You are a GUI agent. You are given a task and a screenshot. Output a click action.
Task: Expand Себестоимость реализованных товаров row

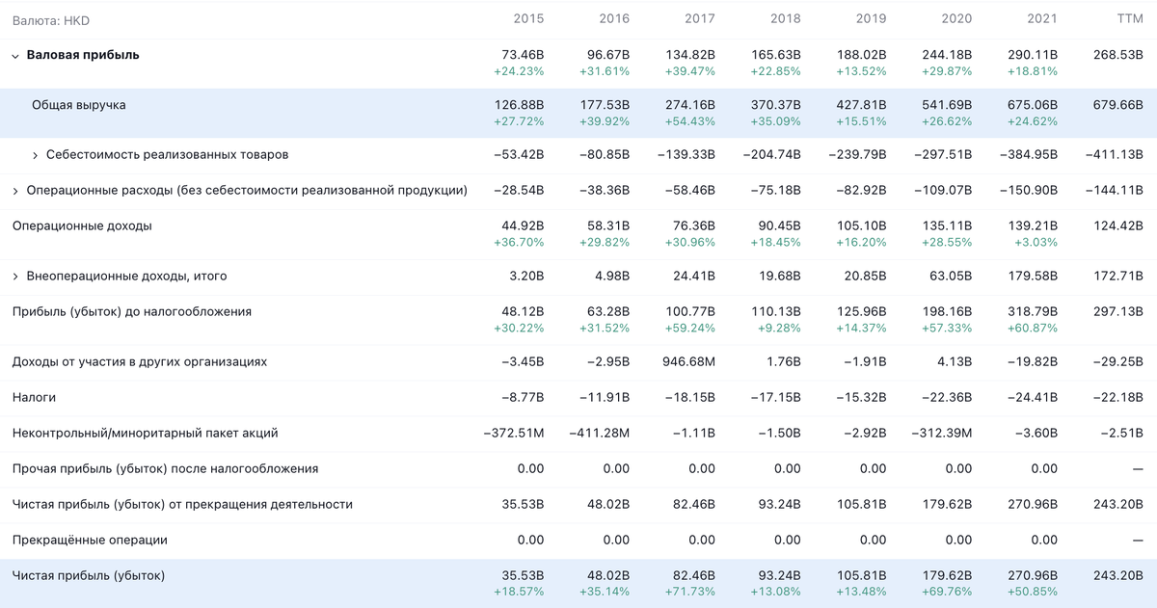coord(36,155)
